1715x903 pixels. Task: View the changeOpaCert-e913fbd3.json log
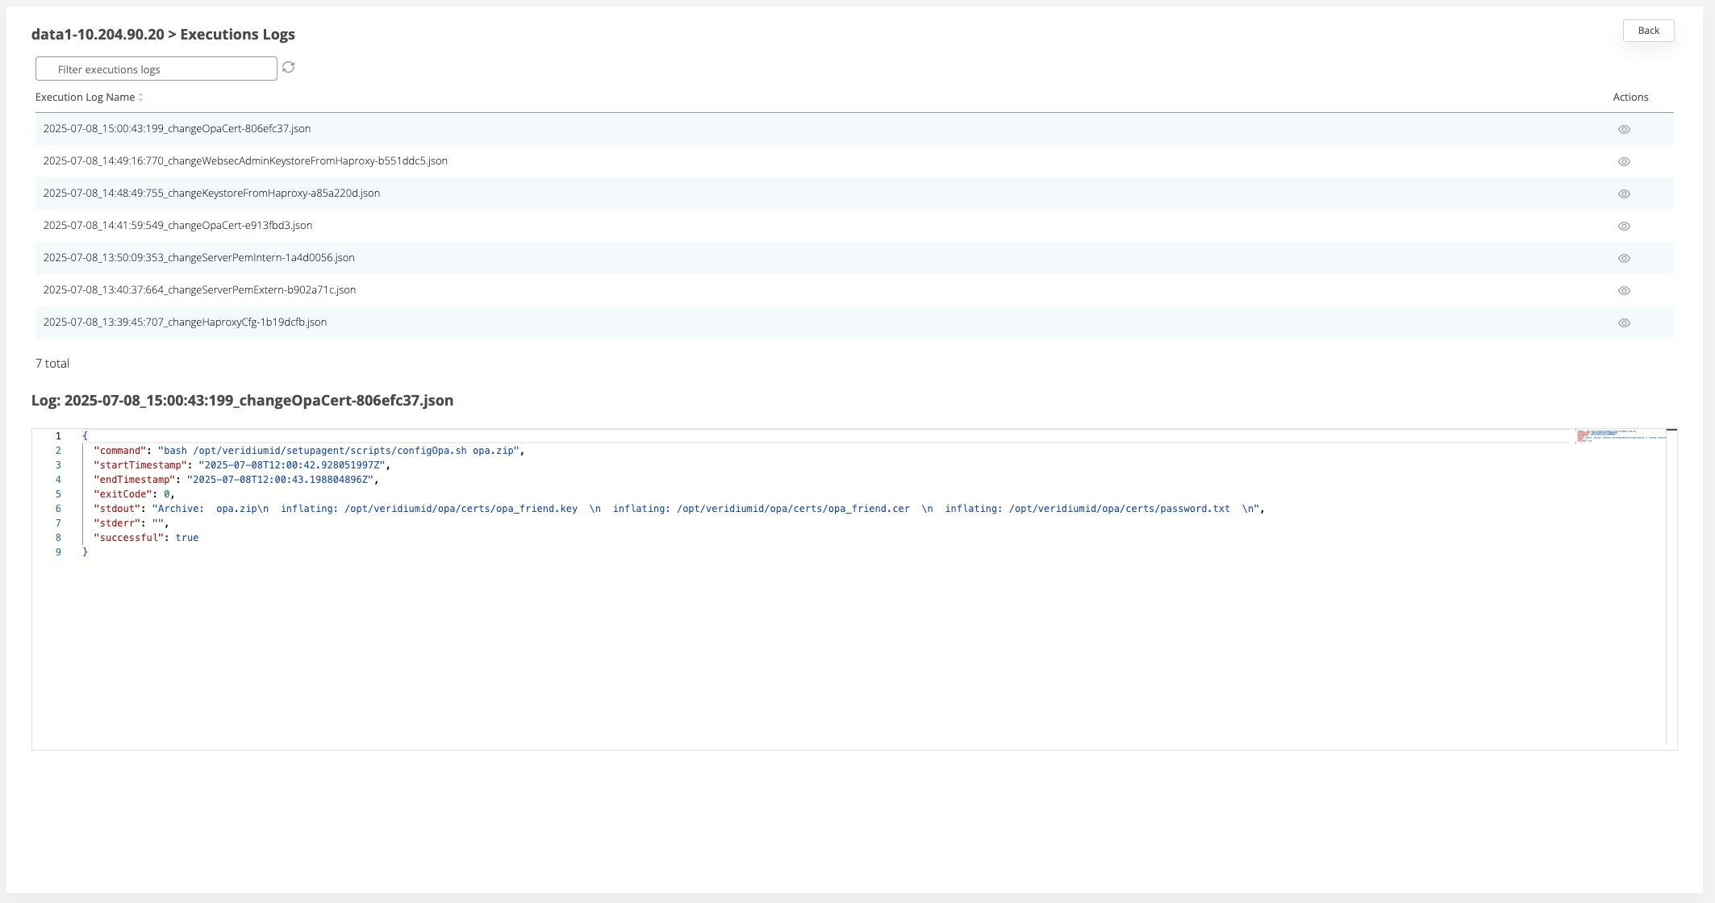pos(1624,226)
